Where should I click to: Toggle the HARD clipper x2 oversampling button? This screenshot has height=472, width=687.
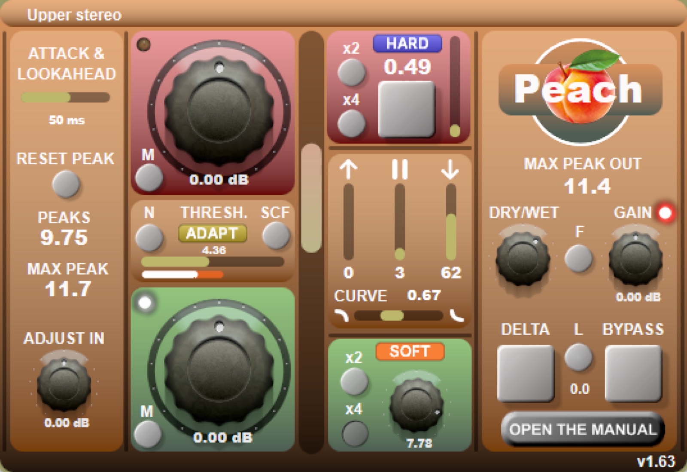[x=352, y=72]
